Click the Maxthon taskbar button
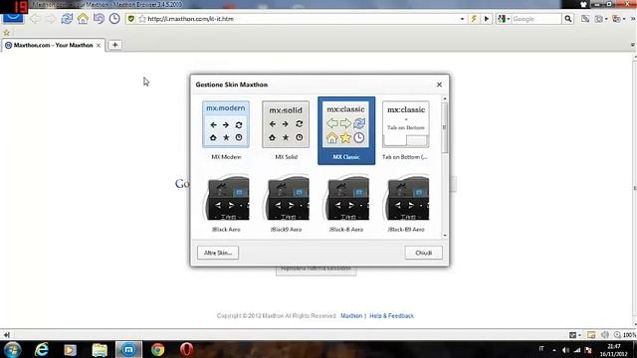The image size is (637, 358). (x=128, y=349)
